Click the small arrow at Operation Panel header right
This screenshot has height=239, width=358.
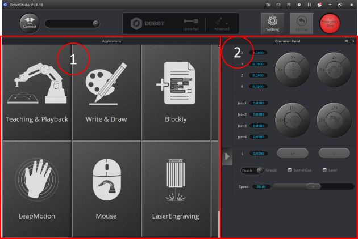click(353, 41)
